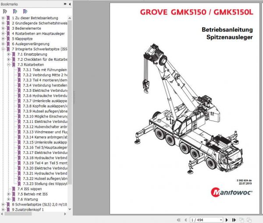Expand bookmark 5 Klappspitze
Screen dimensions: 263x223
point(3,38)
